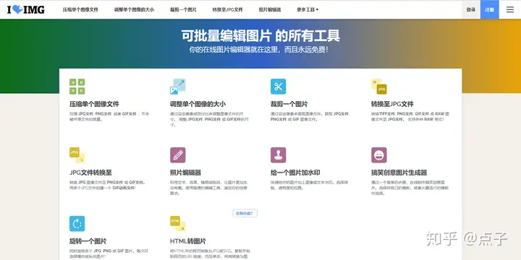Open the 搞笑创意图片生成器 card title
Image resolution: width=521 pixels, height=260 pixels.
(x=399, y=173)
